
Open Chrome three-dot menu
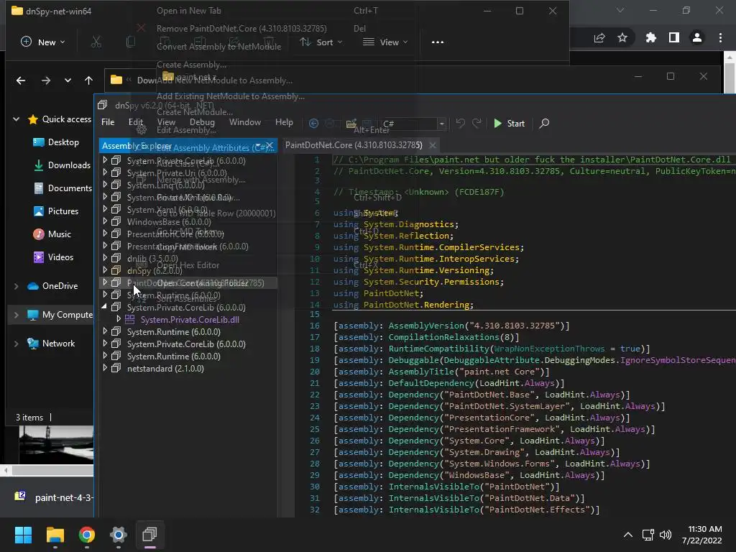pyautogui.click(x=720, y=37)
